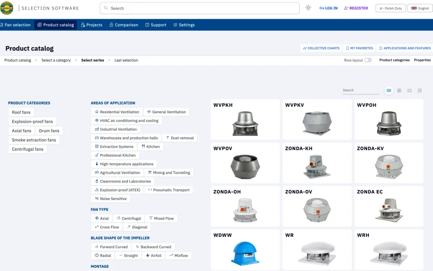Filter by Kitchen application
The width and height of the screenshot is (433, 271).
(151, 147)
